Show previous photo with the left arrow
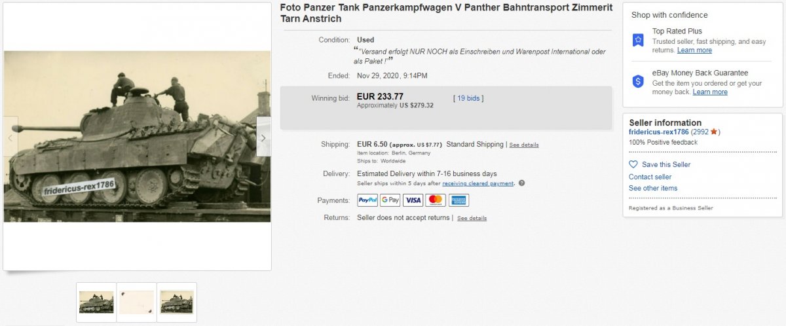The width and height of the screenshot is (786, 326). coord(10,137)
